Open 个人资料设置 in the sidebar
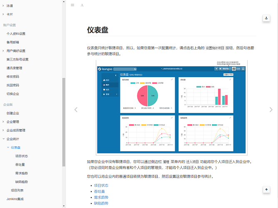The width and height of the screenshot is (278, 208). point(16,34)
